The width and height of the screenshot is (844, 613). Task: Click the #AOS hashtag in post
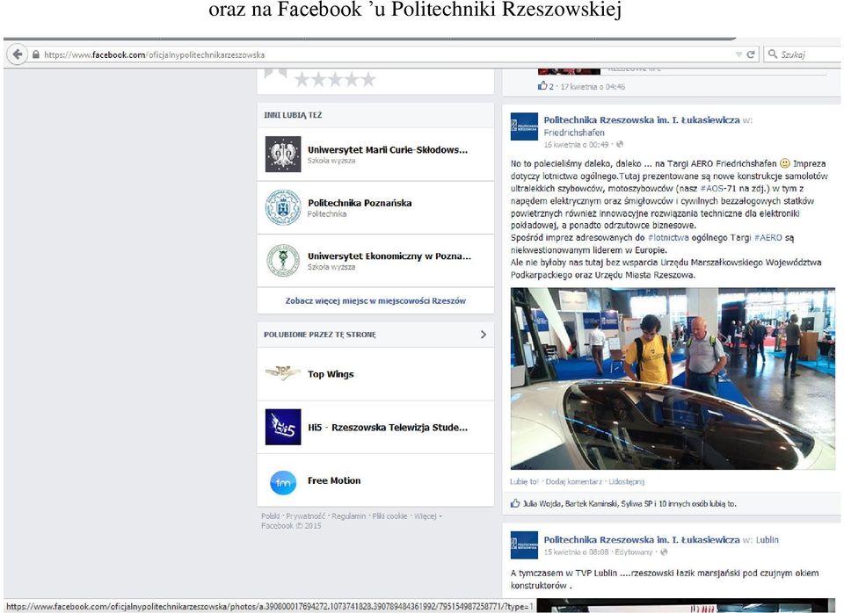(x=710, y=188)
